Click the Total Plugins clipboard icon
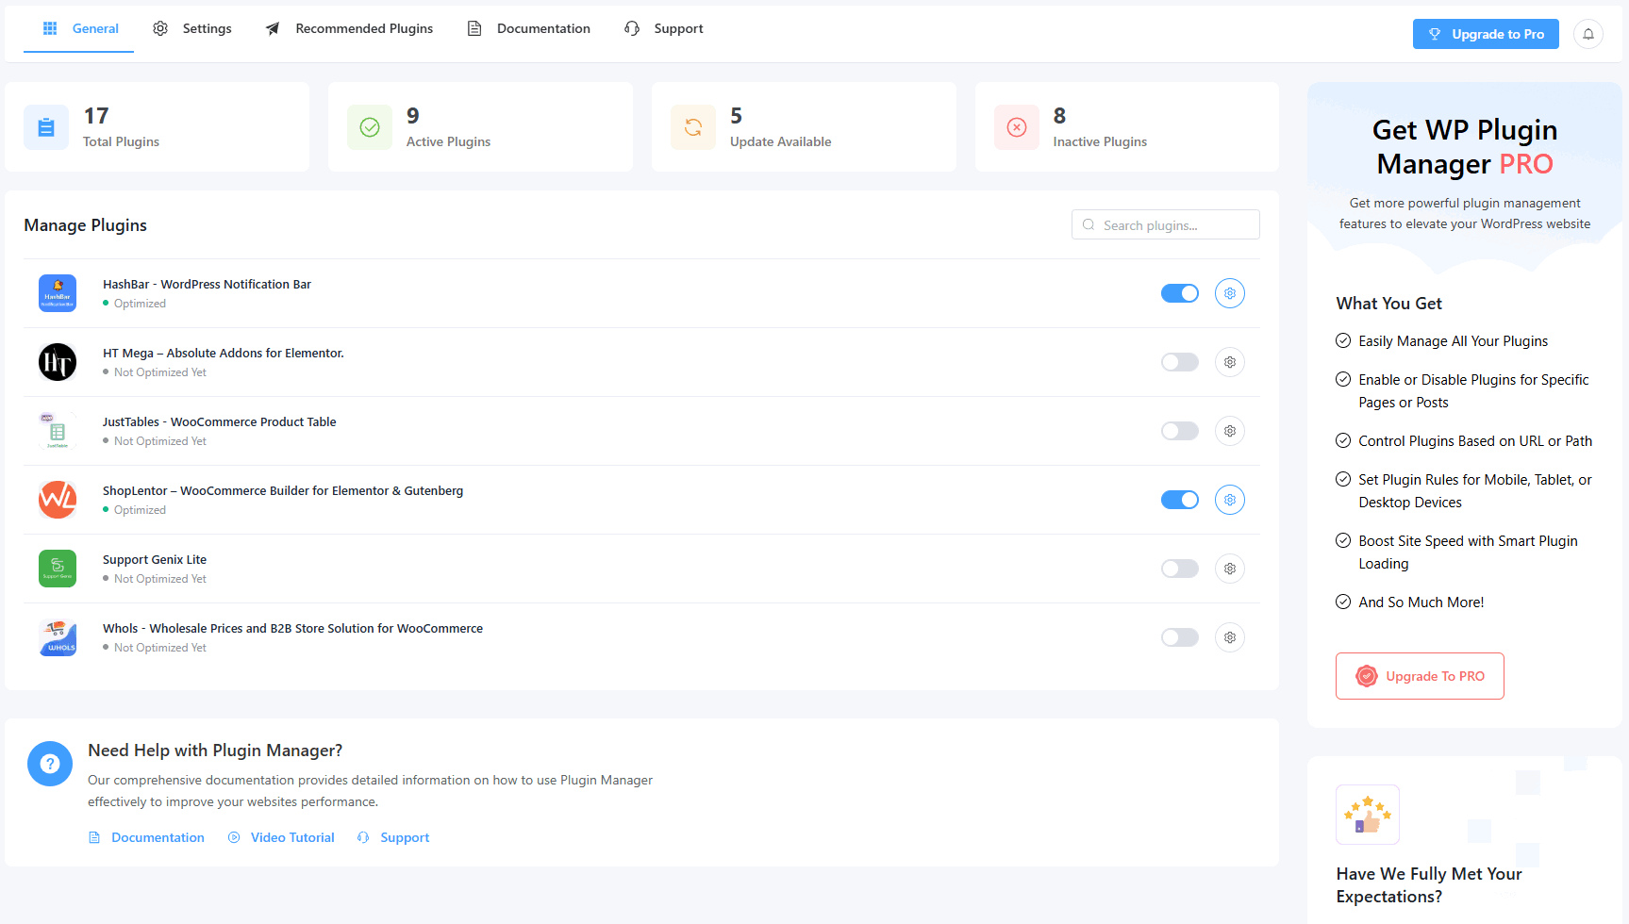The width and height of the screenshot is (1629, 924). [x=46, y=127]
